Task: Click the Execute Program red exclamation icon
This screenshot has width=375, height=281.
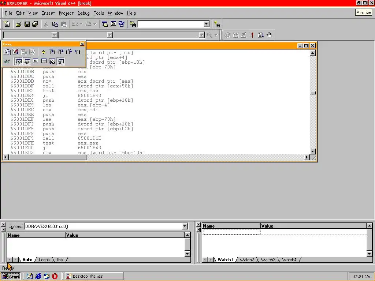Action: (x=252, y=35)
